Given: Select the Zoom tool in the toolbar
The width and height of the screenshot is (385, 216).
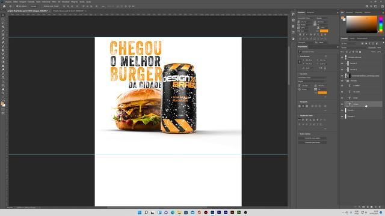Looking at the screenshot, I should pos(3,94).
